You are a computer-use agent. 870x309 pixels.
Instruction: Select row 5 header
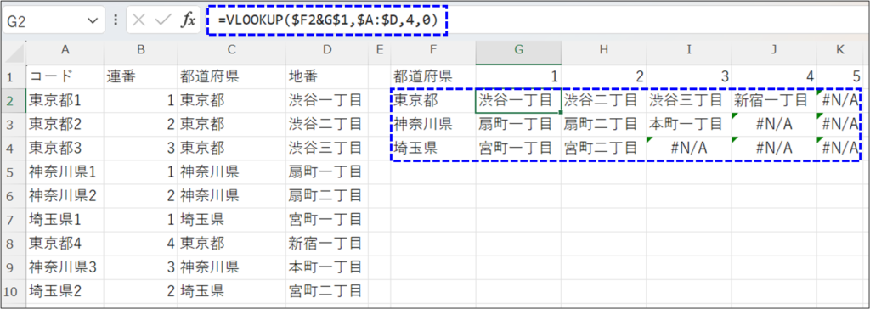[14, 171]
